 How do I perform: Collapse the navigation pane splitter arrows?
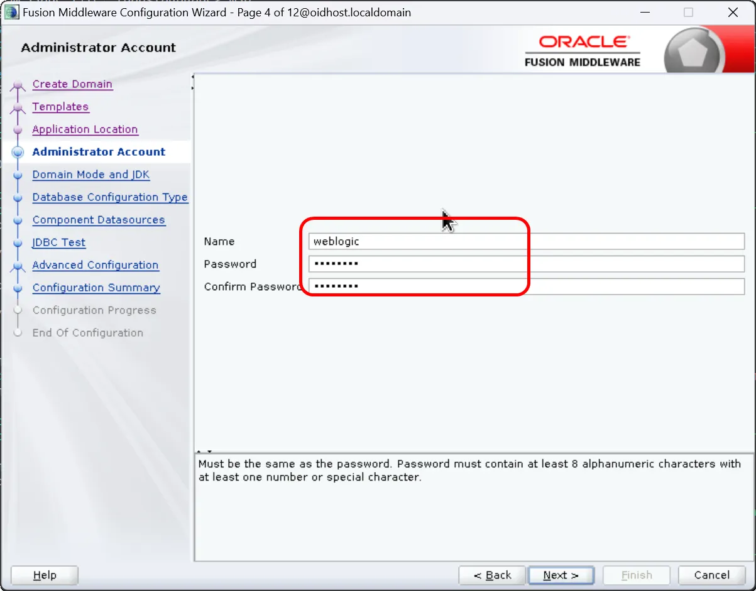193,83
